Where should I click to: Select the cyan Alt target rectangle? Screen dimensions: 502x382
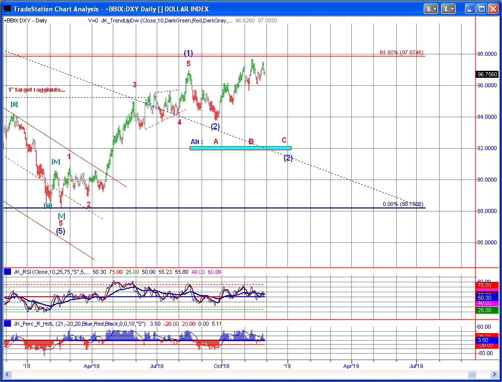241,148
